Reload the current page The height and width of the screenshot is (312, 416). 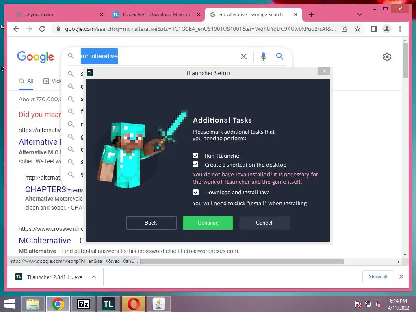click(x=42, y=29)
